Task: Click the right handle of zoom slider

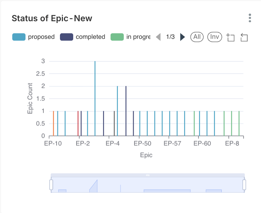Action: (x=244, y=185)
